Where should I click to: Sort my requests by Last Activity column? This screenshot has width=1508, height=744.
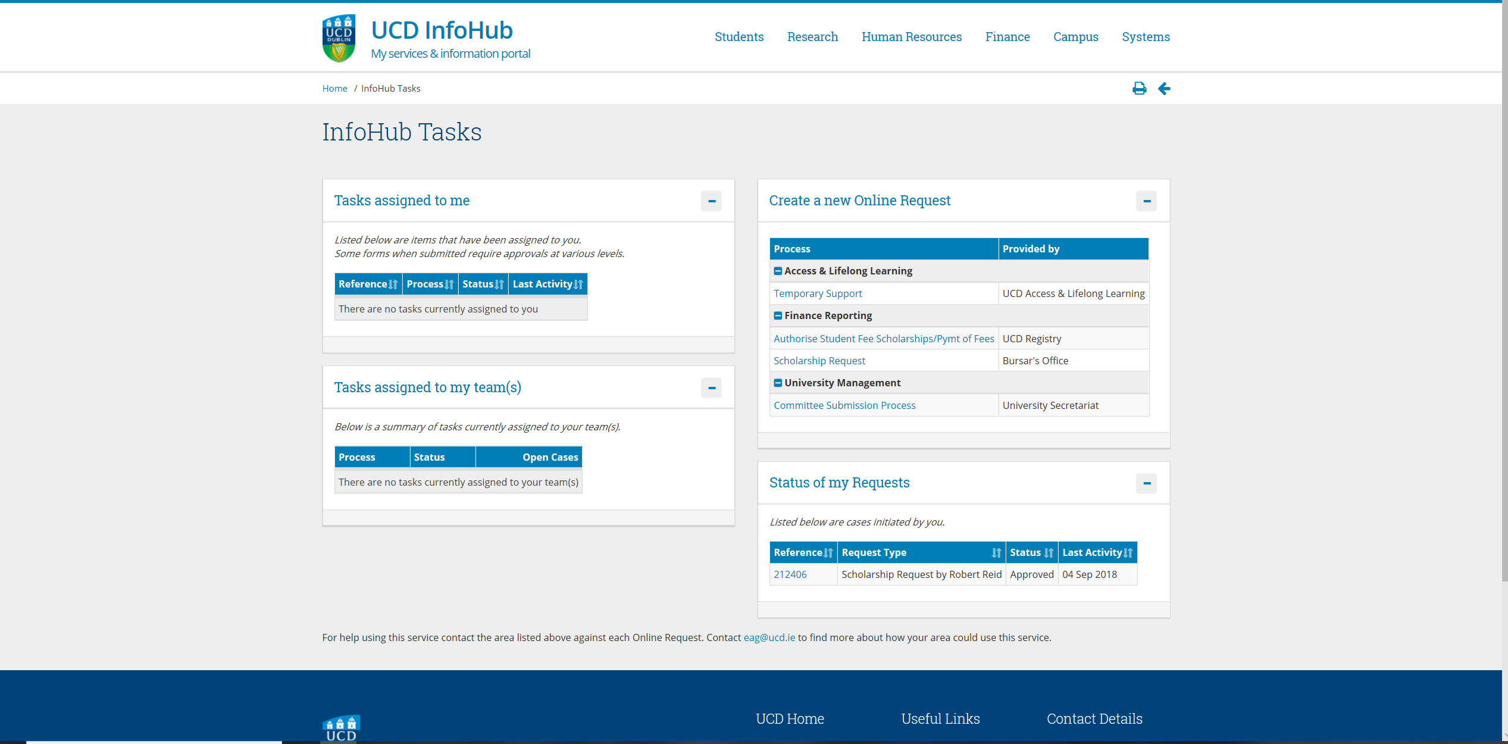pos(1097,552)
